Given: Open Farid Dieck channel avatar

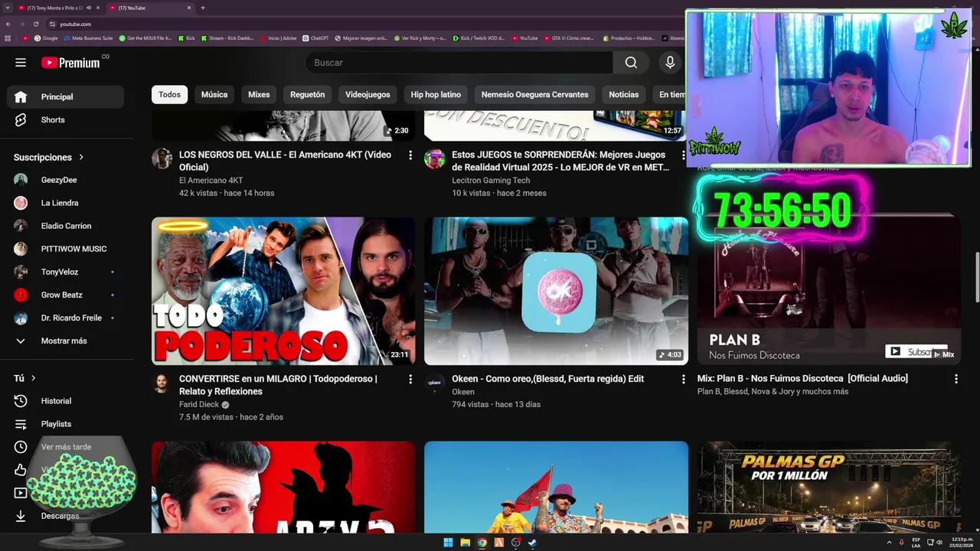Looking at the screenshot, I should click(162, 383).
